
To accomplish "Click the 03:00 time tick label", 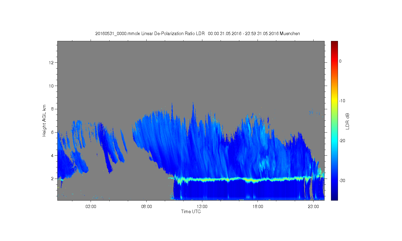I will [x=91, y=206].
